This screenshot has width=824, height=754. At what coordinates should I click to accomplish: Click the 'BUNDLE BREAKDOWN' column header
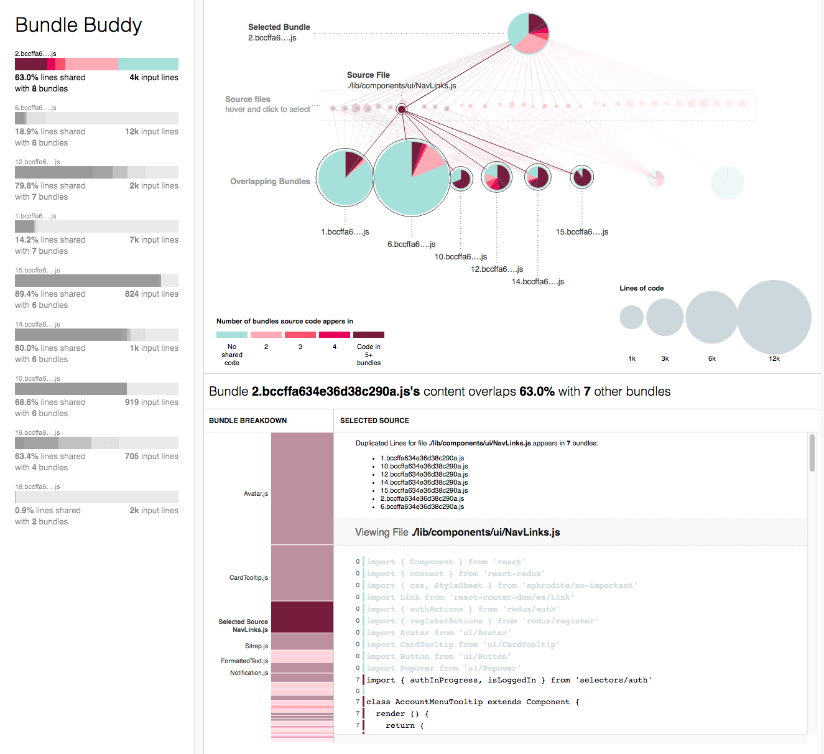click(248, 421)
